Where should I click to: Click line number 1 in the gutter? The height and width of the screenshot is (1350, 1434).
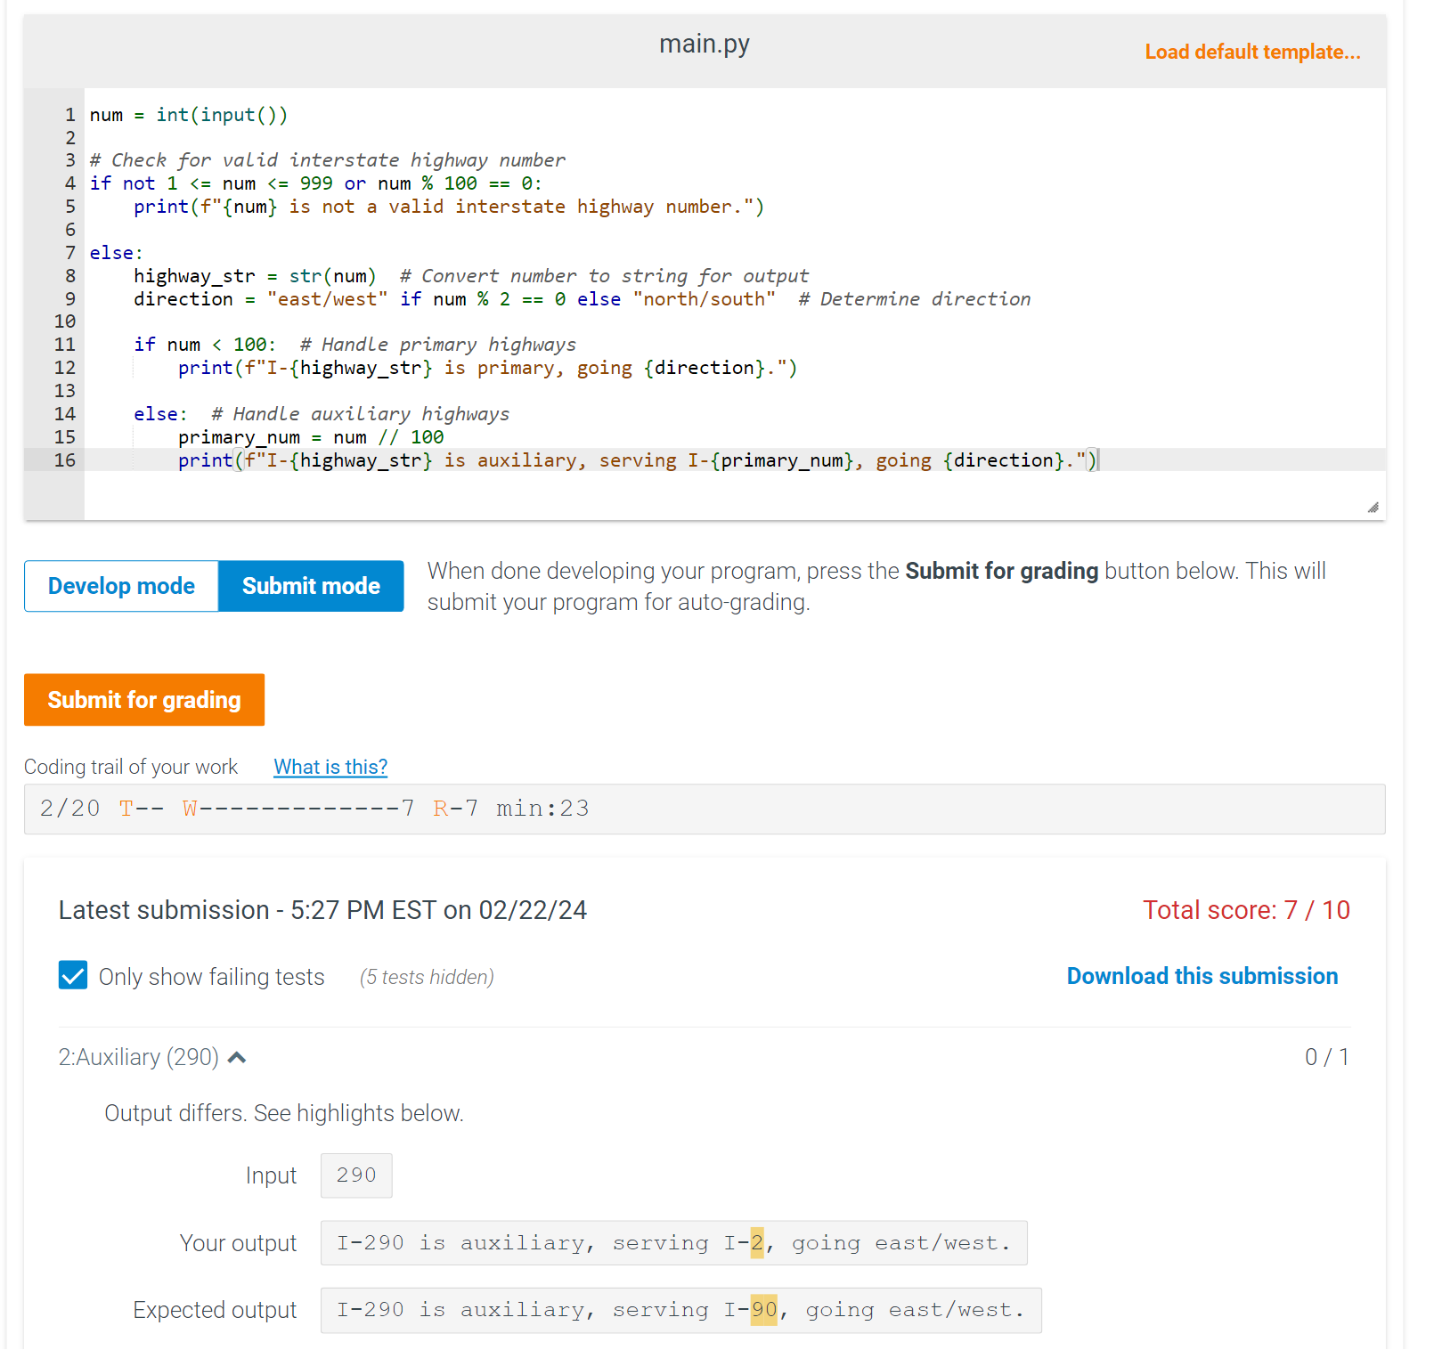69,114
